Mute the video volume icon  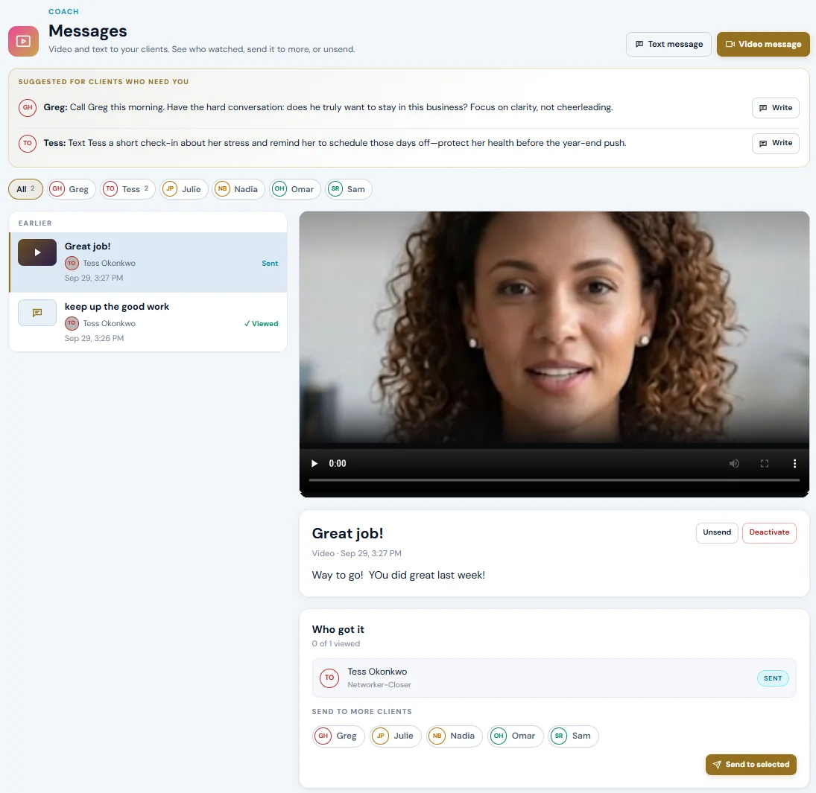[x=734, y=463]
